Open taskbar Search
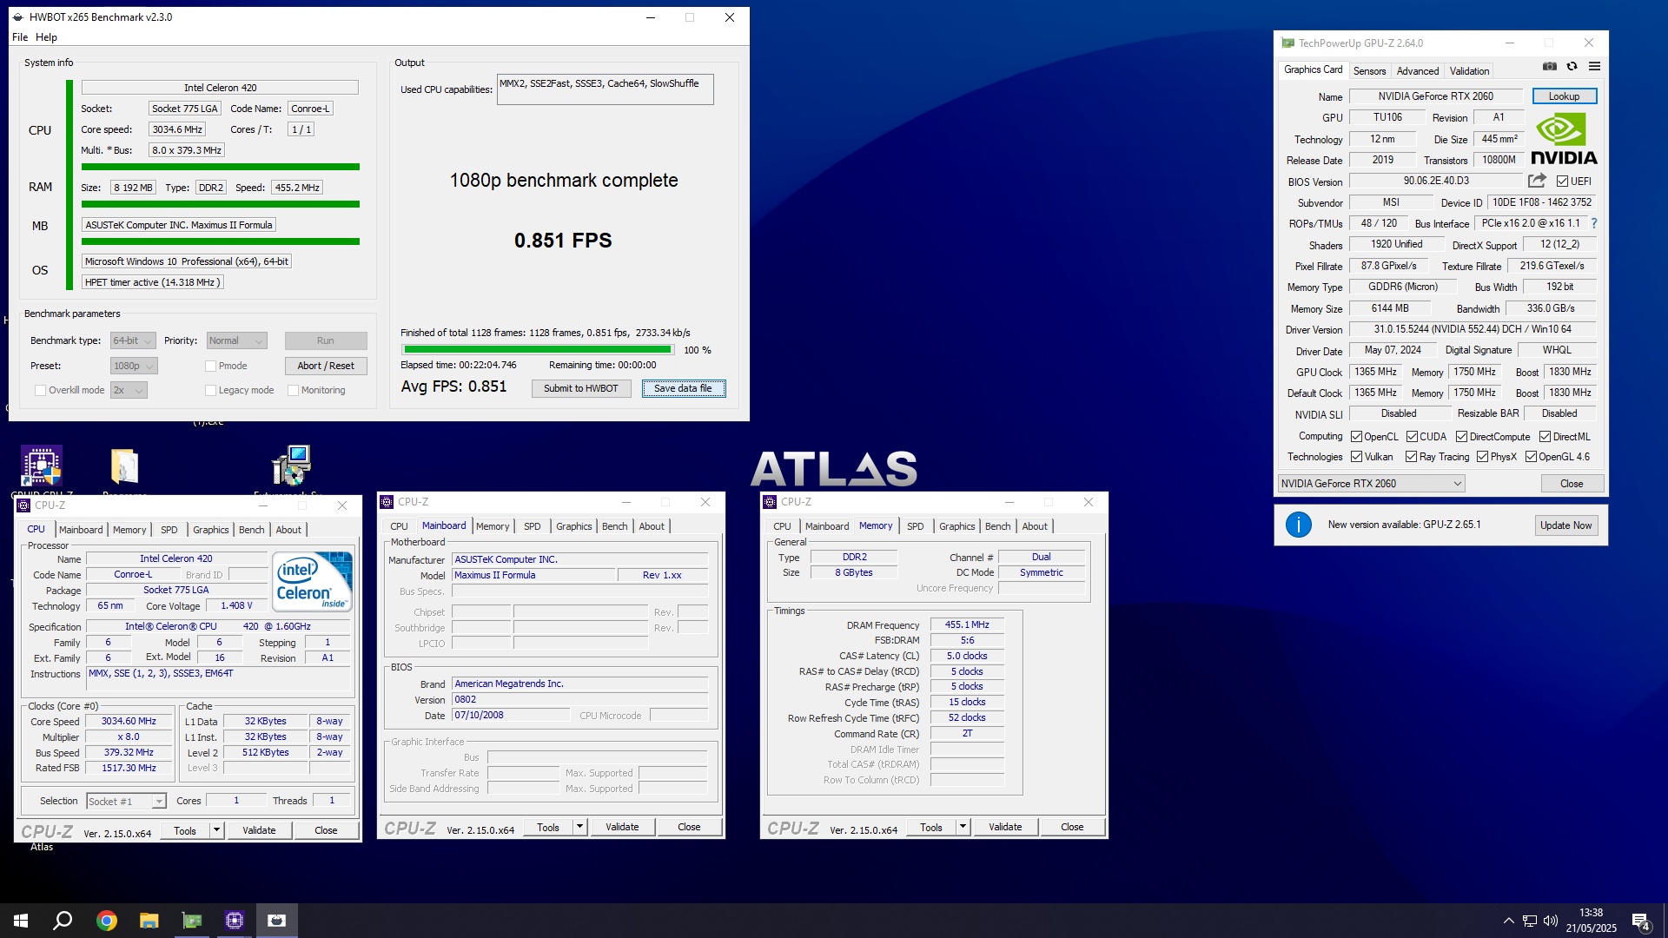The image size is (1668, 938). tap(63, 921)
